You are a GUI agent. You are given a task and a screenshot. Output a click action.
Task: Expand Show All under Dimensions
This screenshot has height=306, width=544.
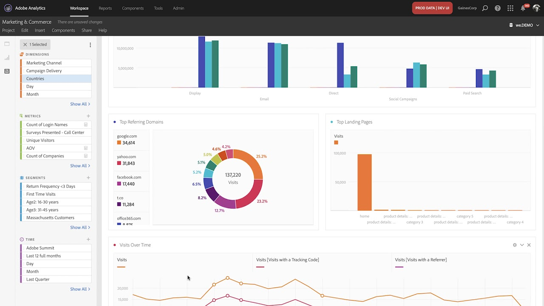coord(80,104)
